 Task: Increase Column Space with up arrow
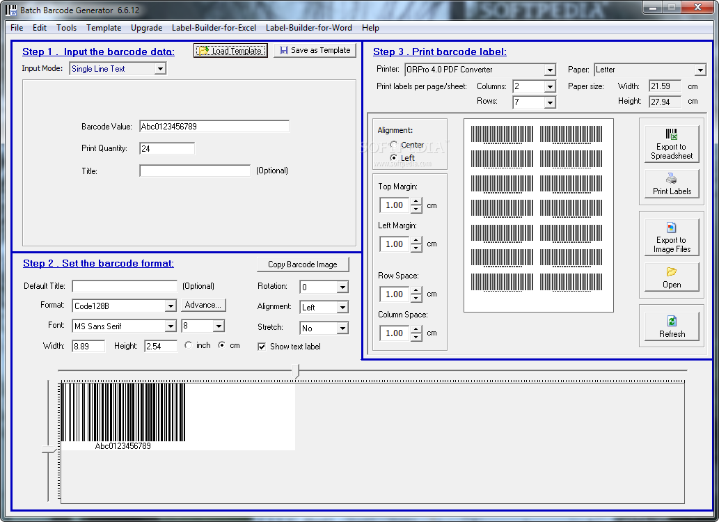pos(416,329)
